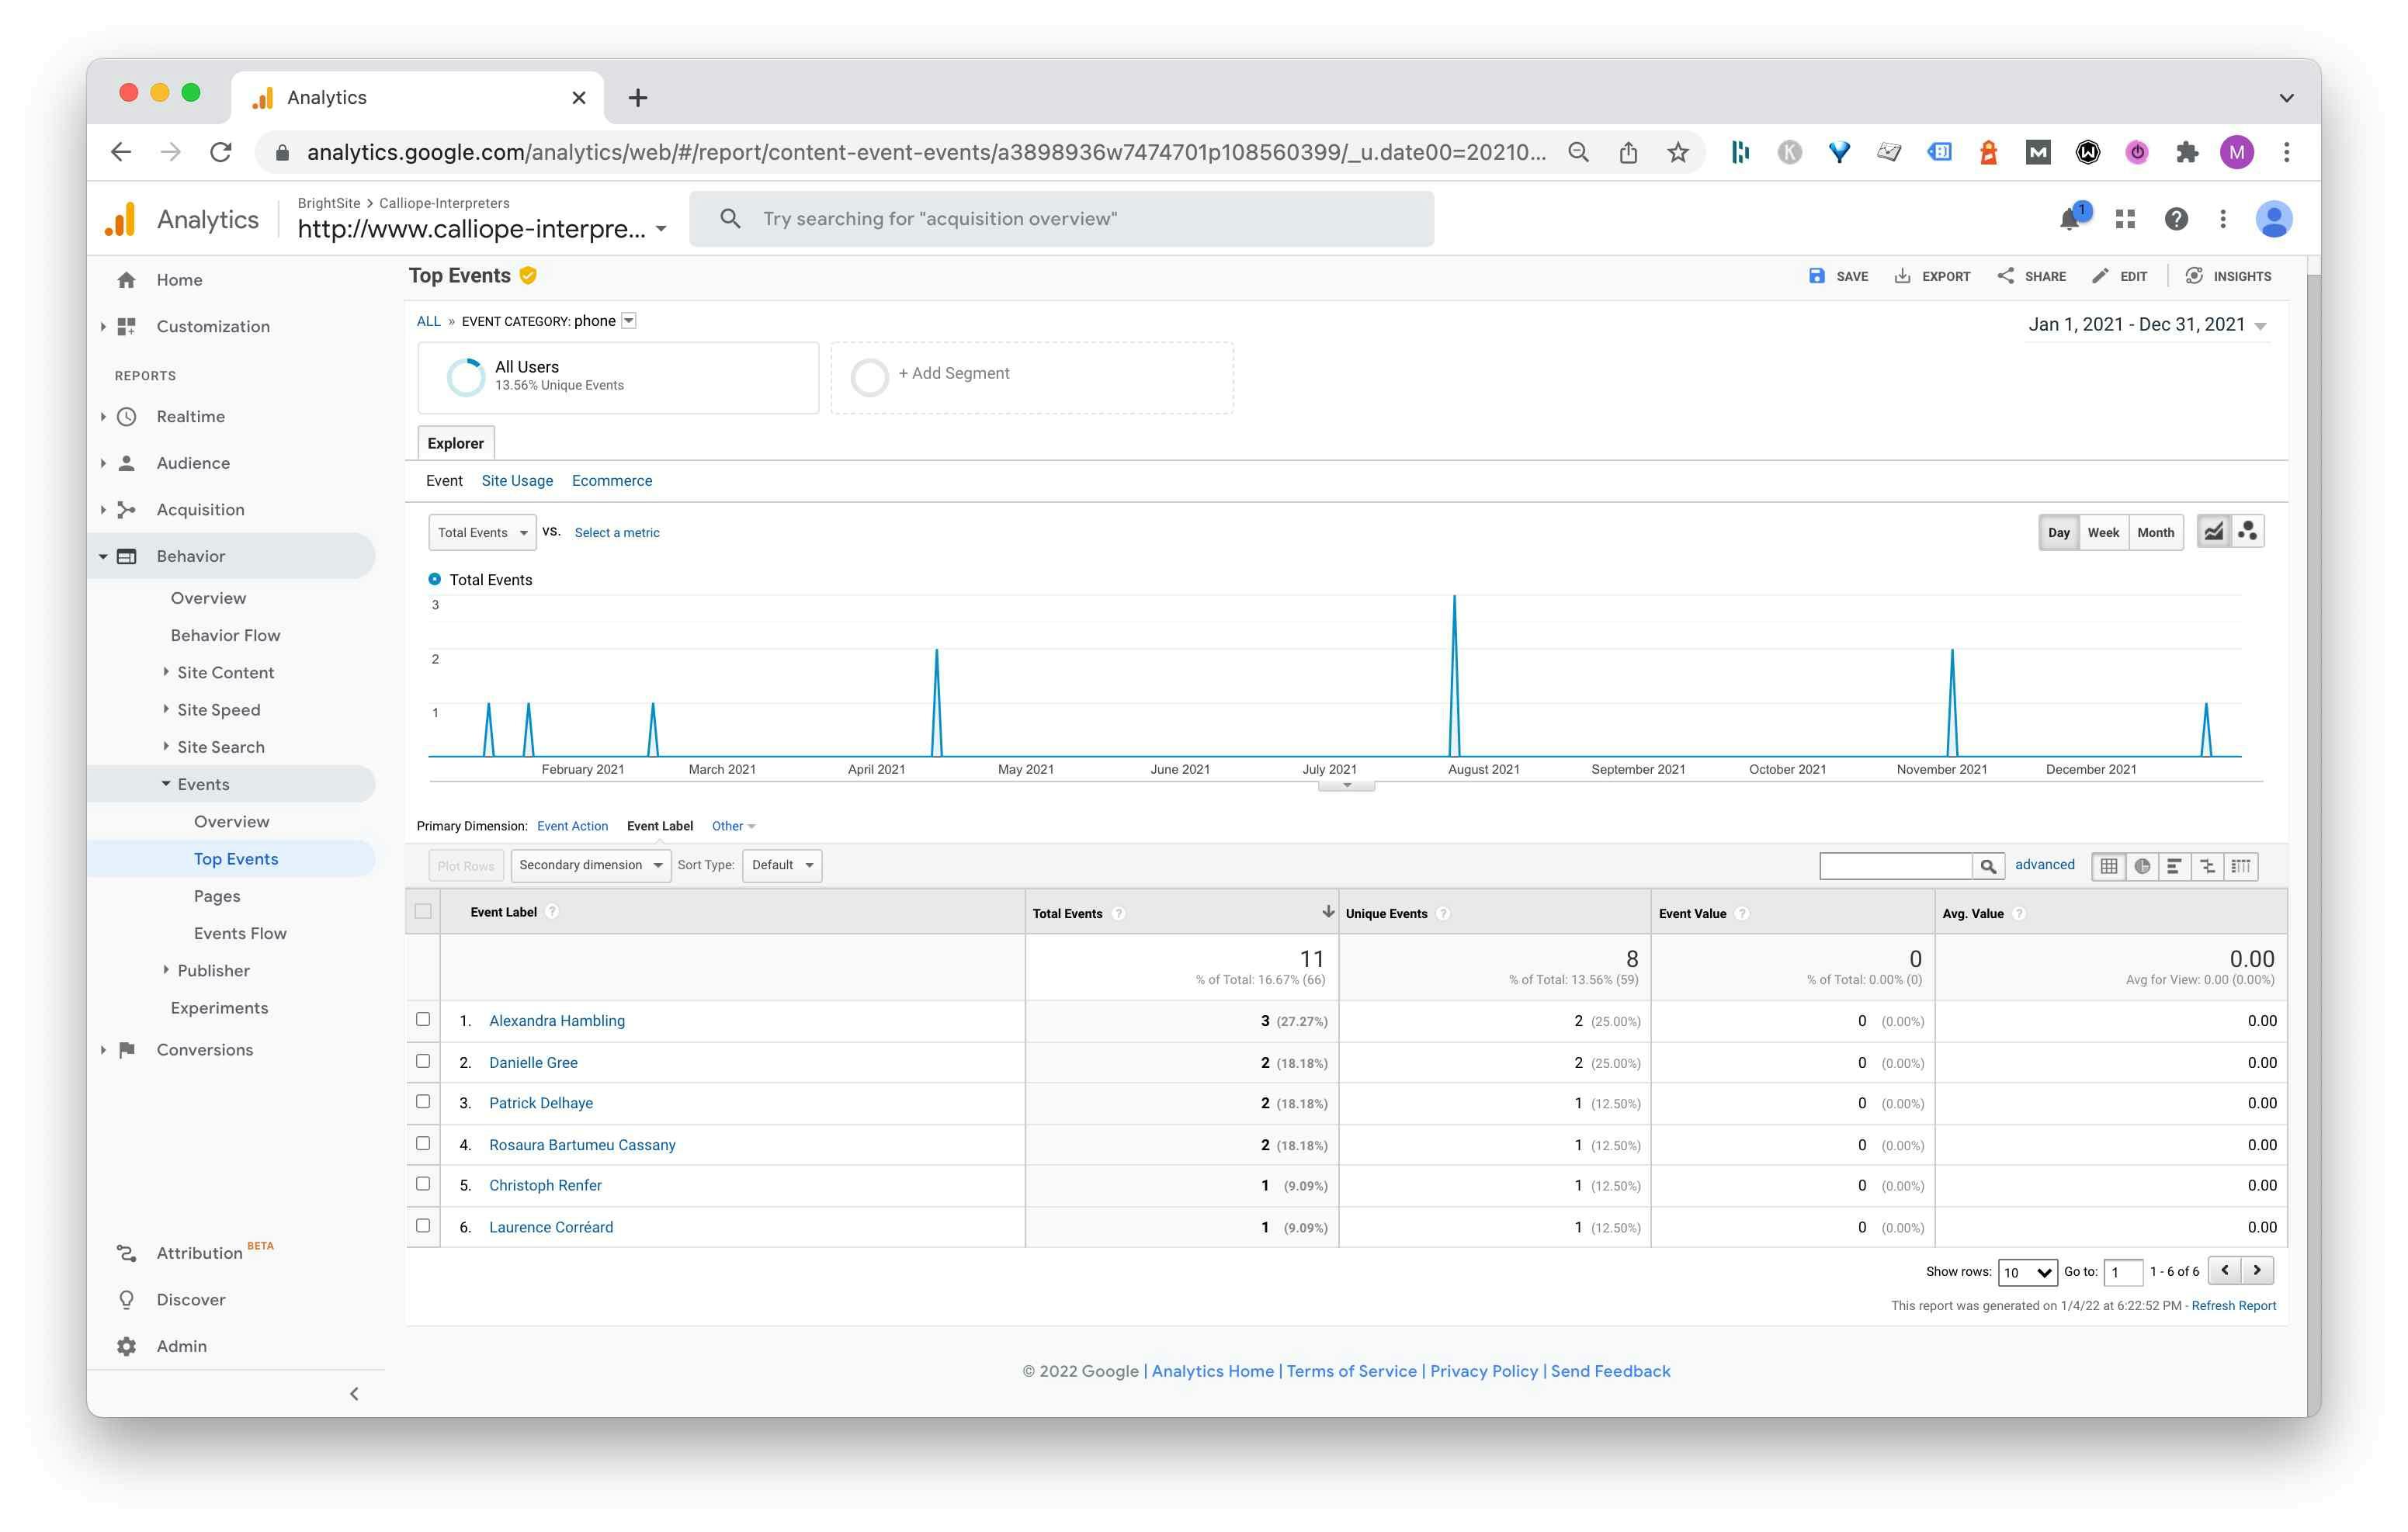Open the notifications bell icon

click(2070, 220)
